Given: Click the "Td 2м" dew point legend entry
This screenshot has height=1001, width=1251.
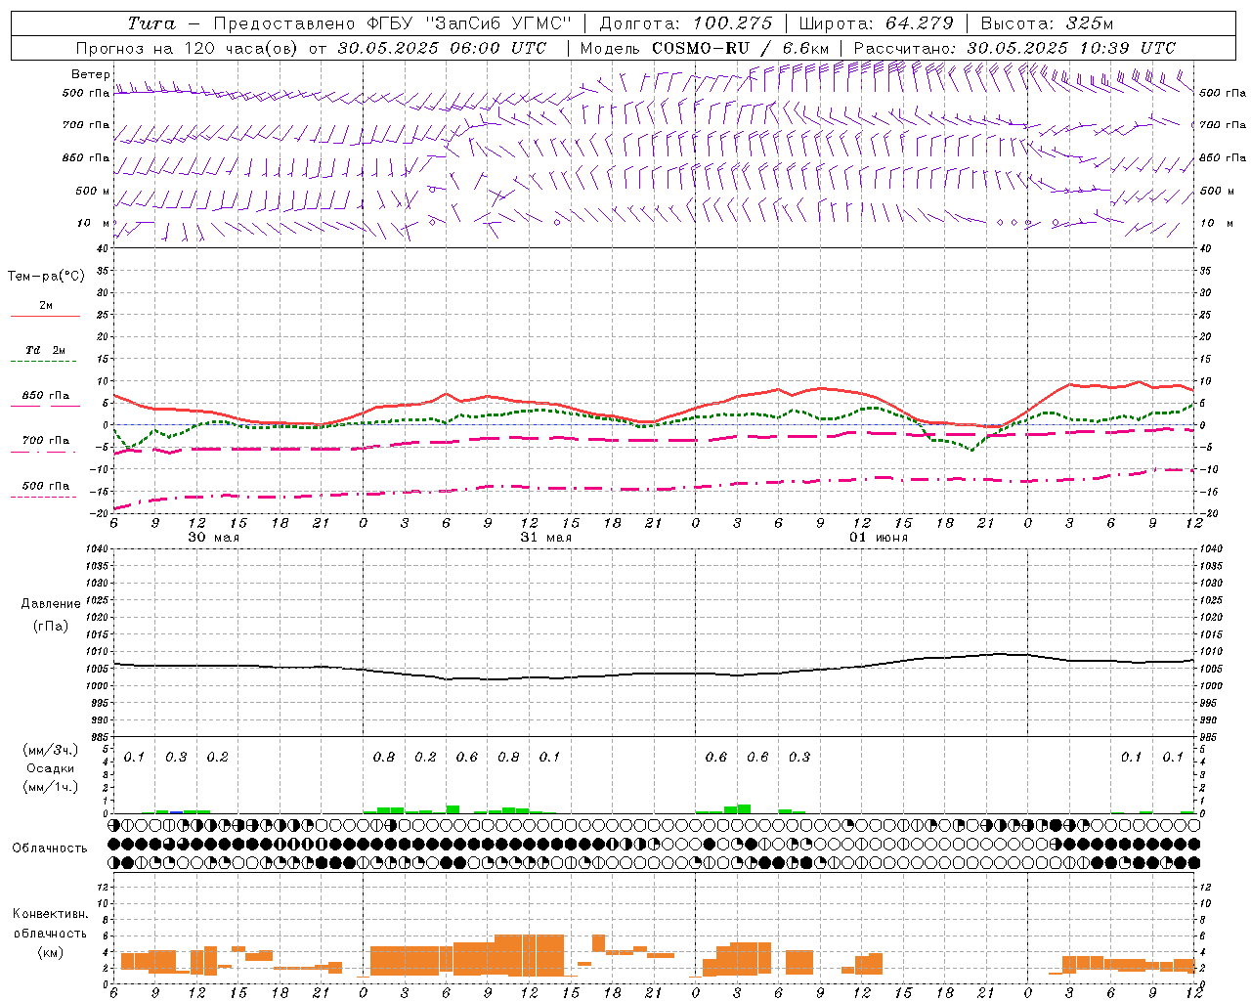Looking at the screenshot, I should tap(46, 350).
